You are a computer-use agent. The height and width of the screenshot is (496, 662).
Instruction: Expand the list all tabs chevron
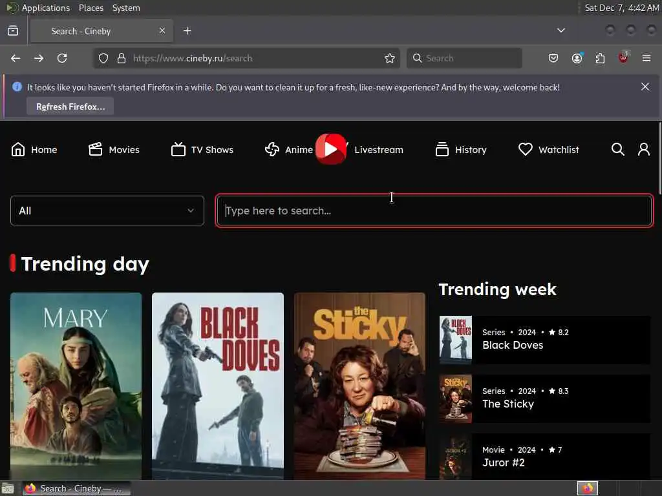tap(561, 30)
